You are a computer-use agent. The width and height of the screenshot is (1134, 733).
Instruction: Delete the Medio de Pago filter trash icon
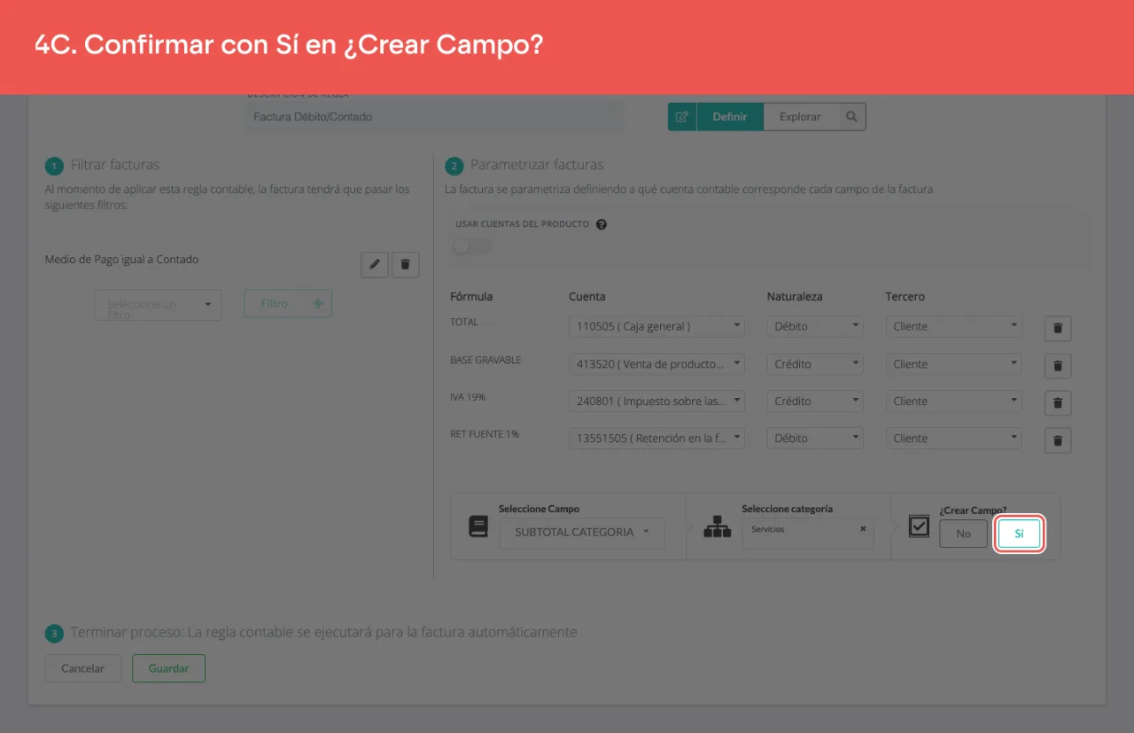pyautogui.click(x=406, y=264)
